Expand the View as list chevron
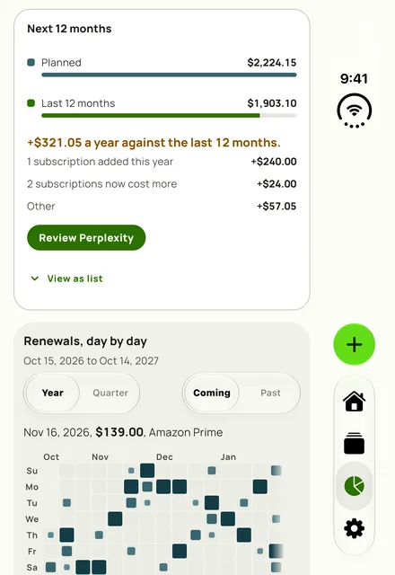 35,279
